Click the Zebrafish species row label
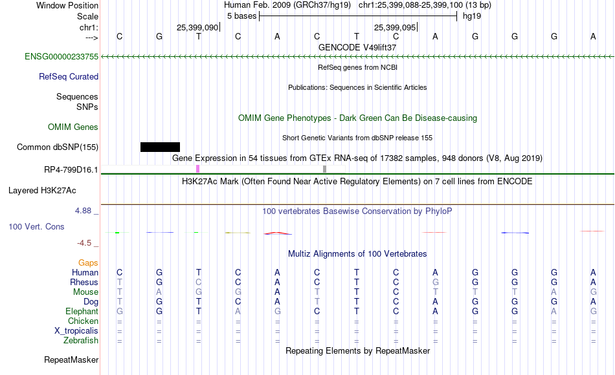The height and width of the screenshot is (375, 615). [x=81, y=340]
